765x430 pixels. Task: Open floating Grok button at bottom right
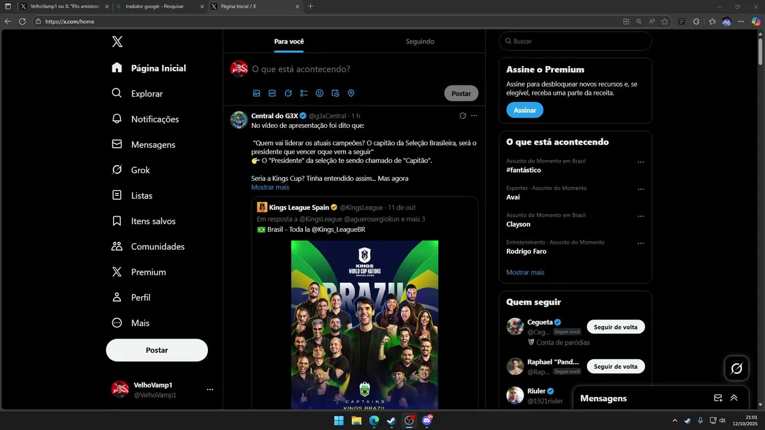[x=736, y=368]
